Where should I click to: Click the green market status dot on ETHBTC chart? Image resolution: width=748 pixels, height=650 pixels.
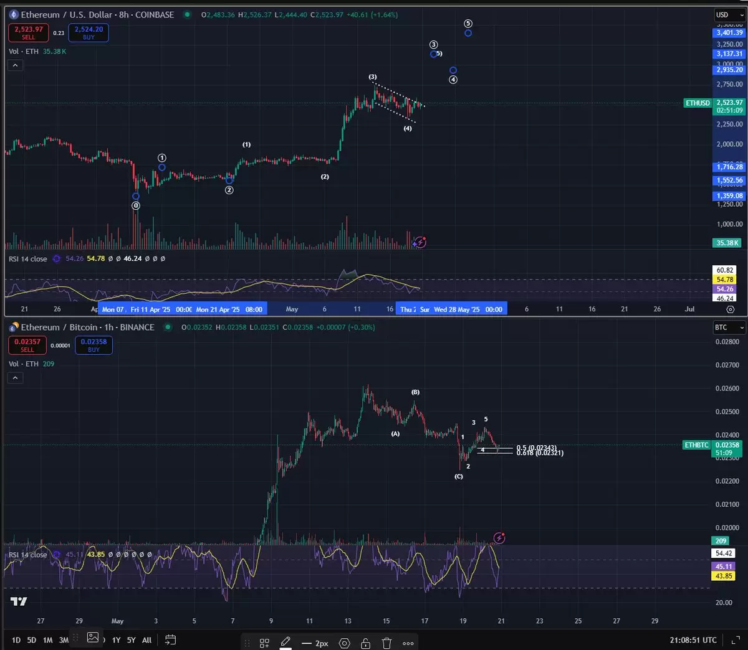click(167, 327)
